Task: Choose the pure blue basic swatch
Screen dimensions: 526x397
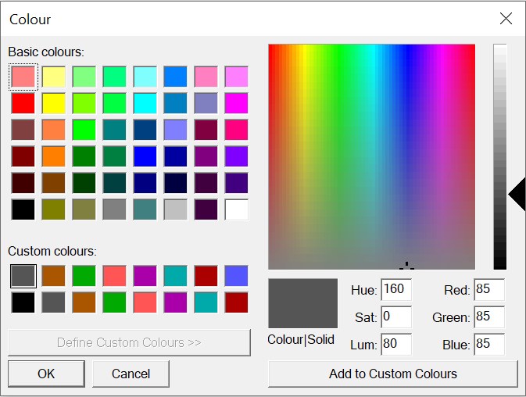Action: [145, 156]
